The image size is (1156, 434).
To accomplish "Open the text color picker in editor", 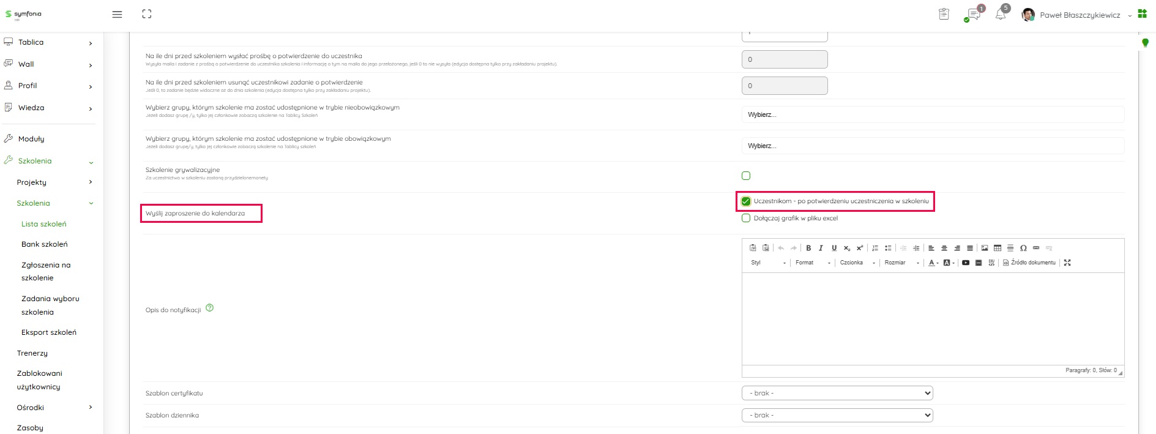I will (933, 263).
